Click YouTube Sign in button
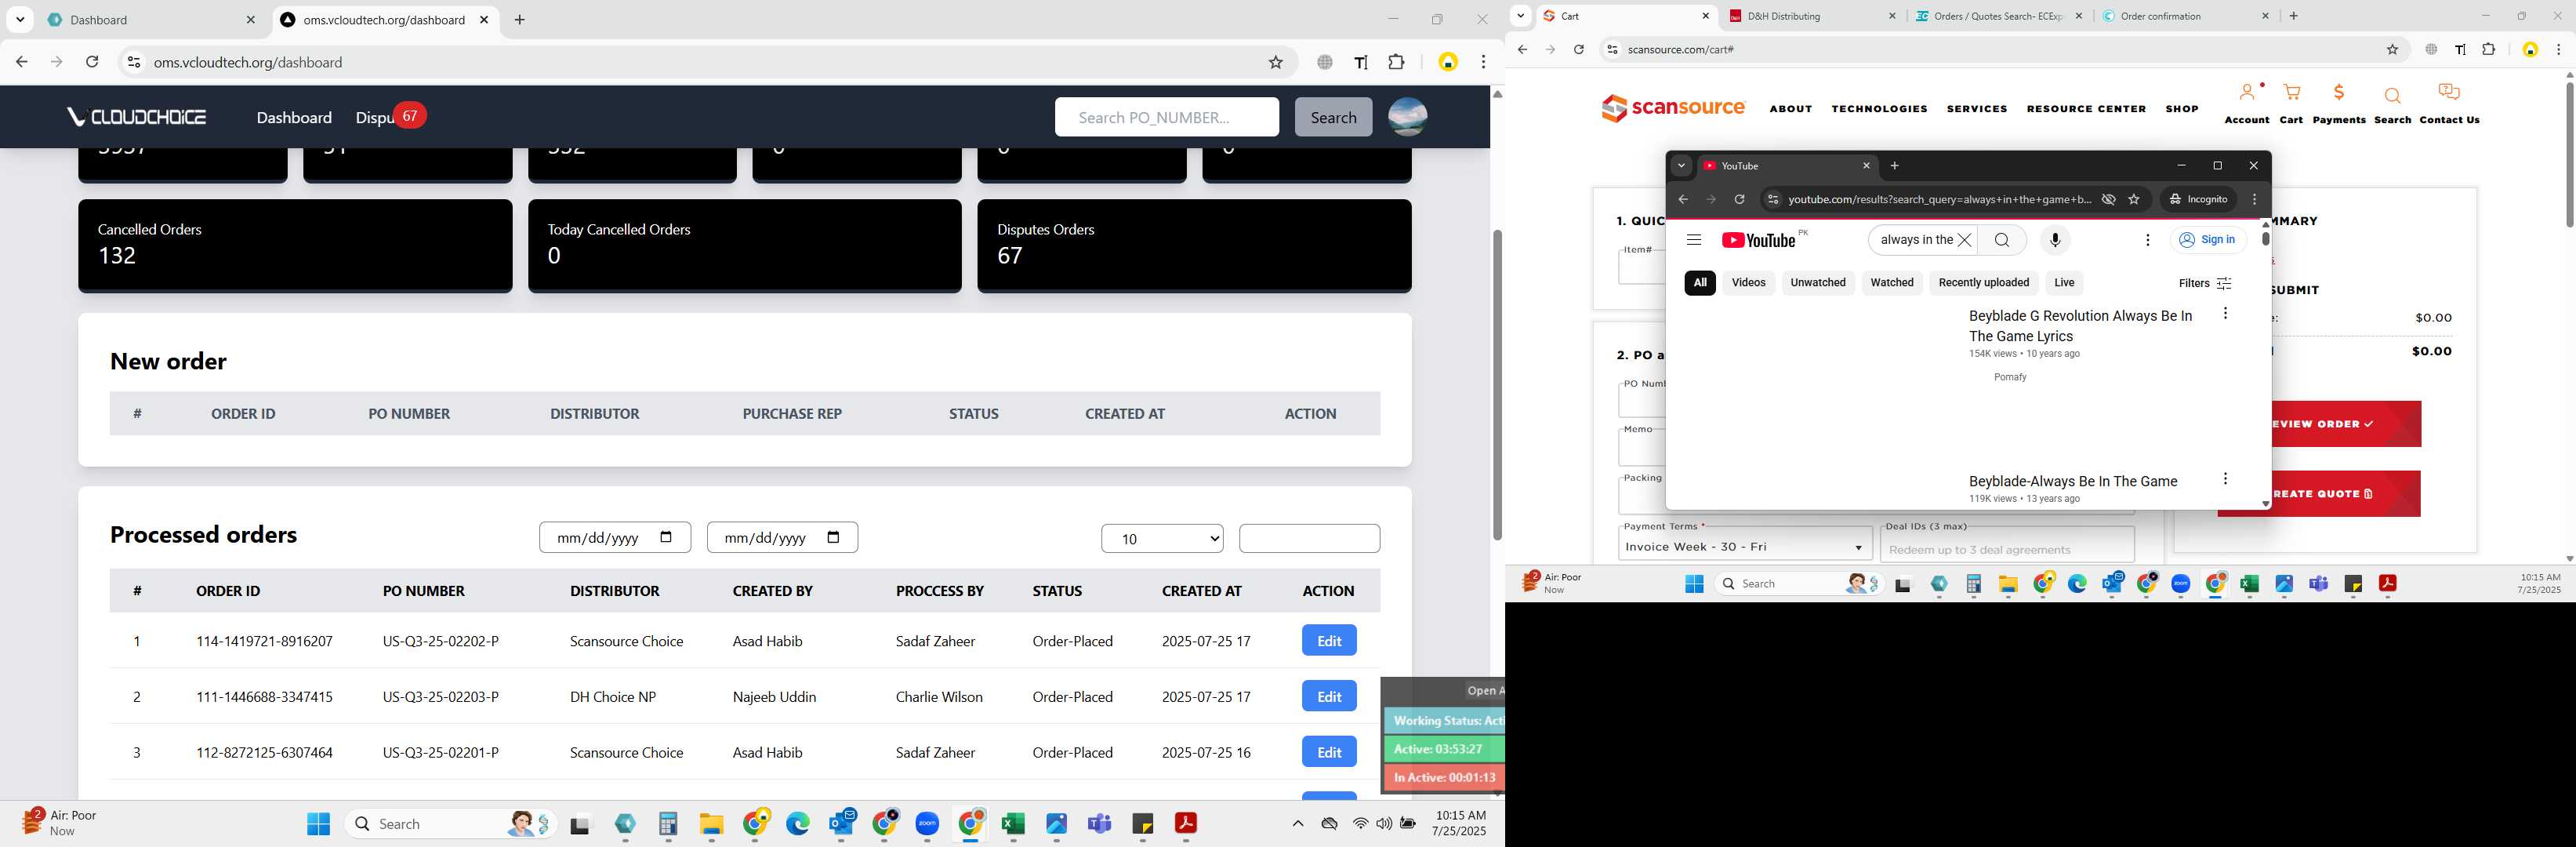 click(x=2208, y=240)
